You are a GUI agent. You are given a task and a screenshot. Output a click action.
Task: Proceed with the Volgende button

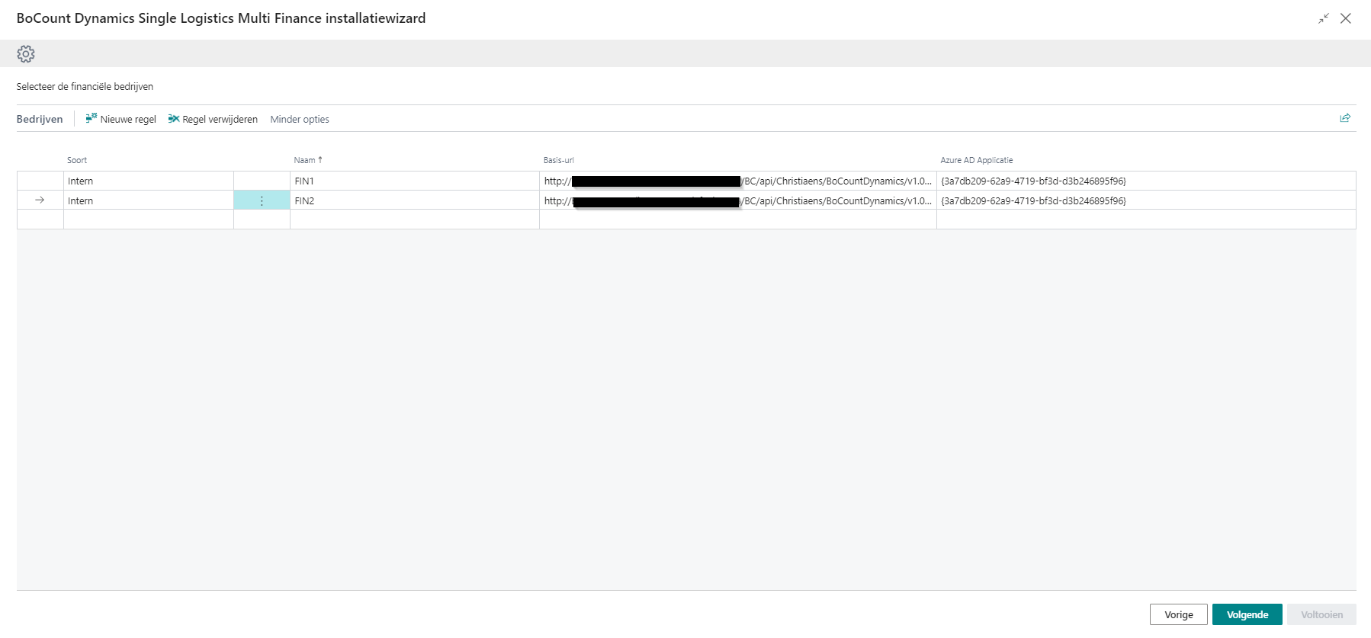[1247, 614]
